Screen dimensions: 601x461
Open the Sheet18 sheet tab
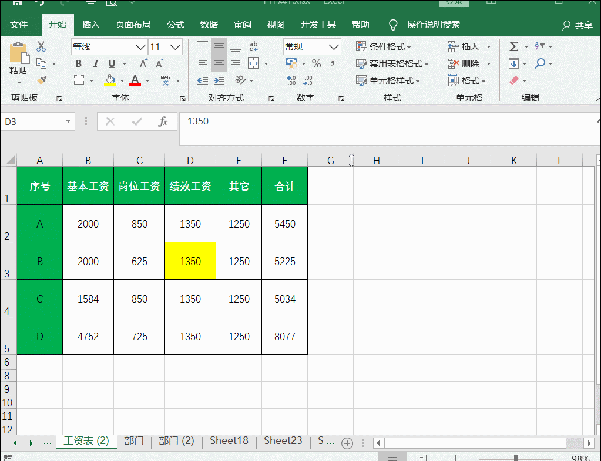click(x=229, y=440)
